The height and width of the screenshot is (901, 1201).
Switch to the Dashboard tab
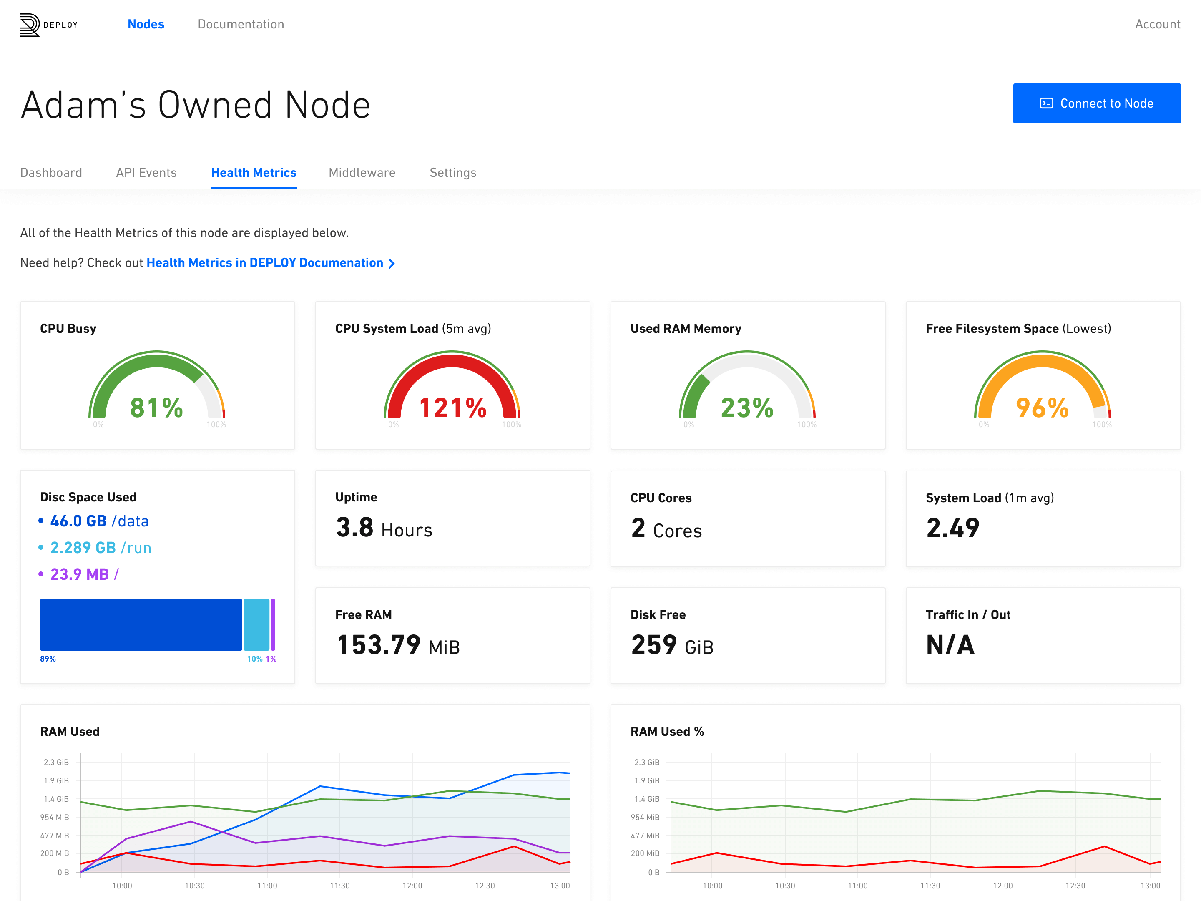(x=51, y=173)
